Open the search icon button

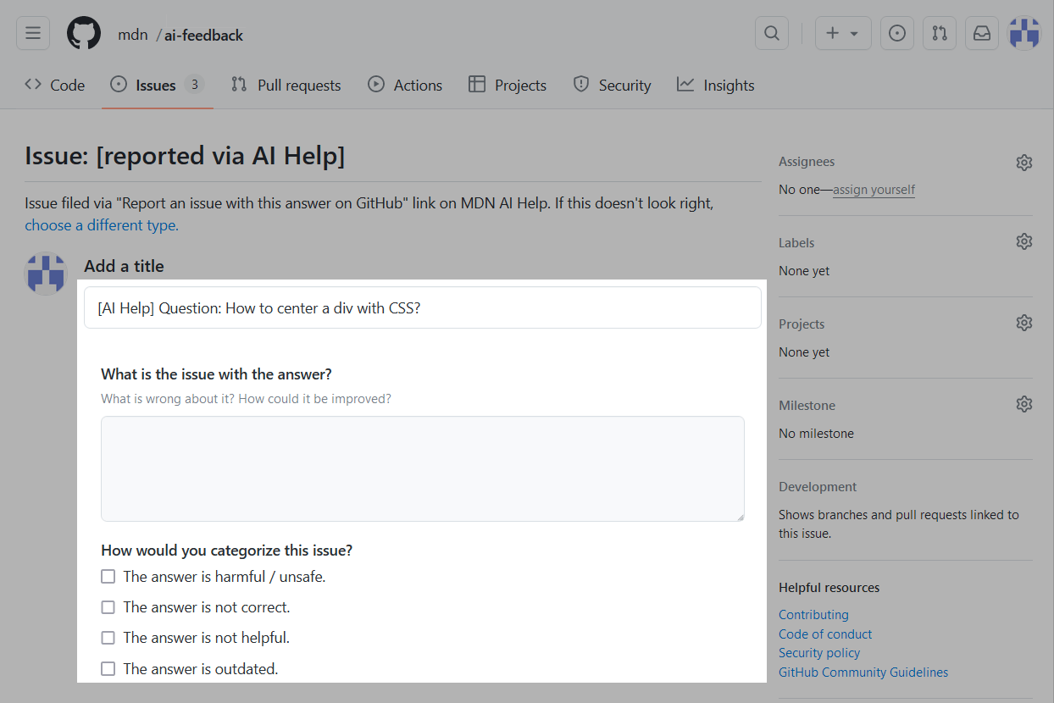click(771, 33)
